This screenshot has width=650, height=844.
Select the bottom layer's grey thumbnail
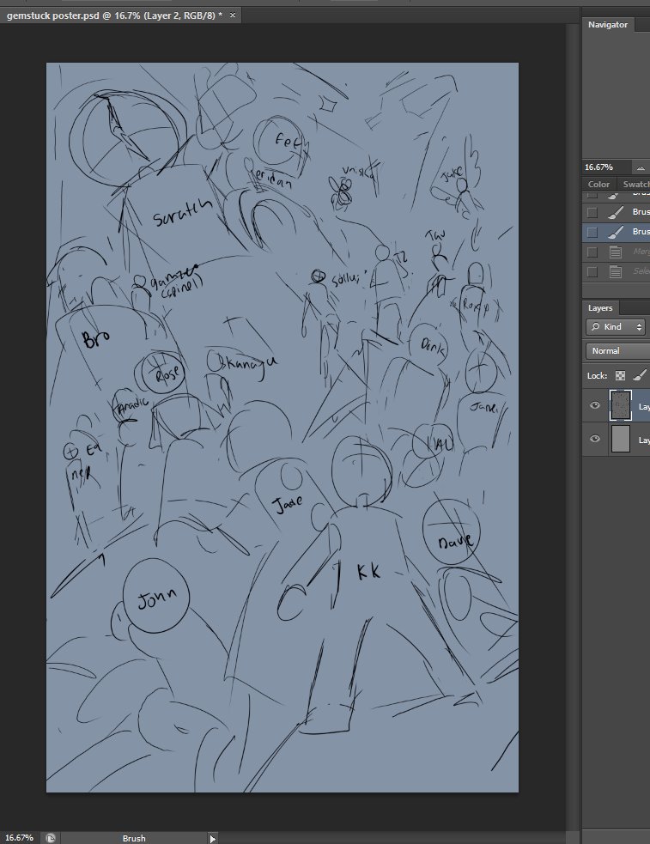(x=621, y=440)
